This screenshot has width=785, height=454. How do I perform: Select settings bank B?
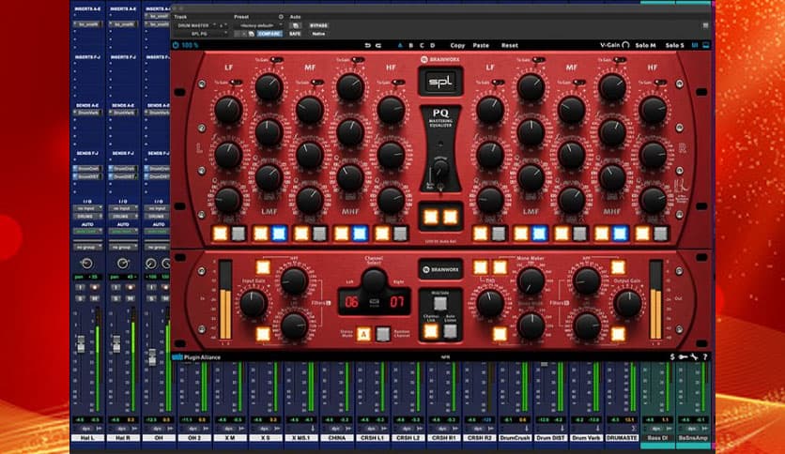(411, 45)
